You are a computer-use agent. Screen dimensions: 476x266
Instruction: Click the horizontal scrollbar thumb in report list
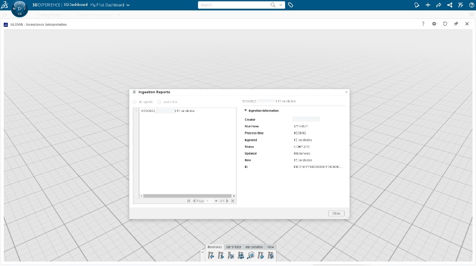coord(187,196)
